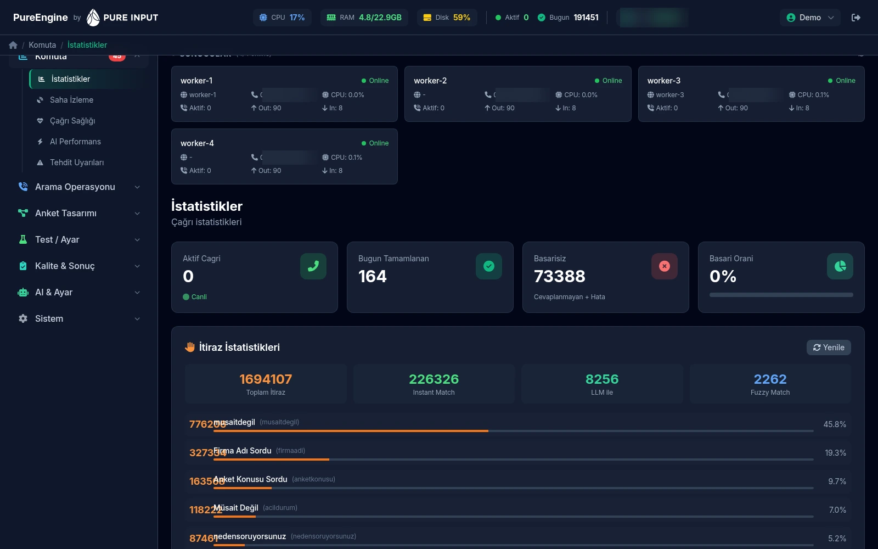878x549 pixels.
Task: Click the Firma Adı Sordu 19.3% bar
Action: (514, 460)
